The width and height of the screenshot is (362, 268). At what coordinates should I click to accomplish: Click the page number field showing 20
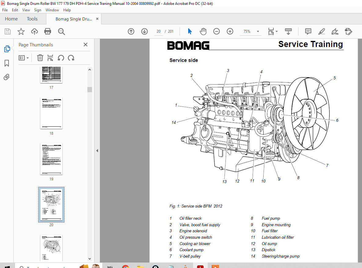158,31
